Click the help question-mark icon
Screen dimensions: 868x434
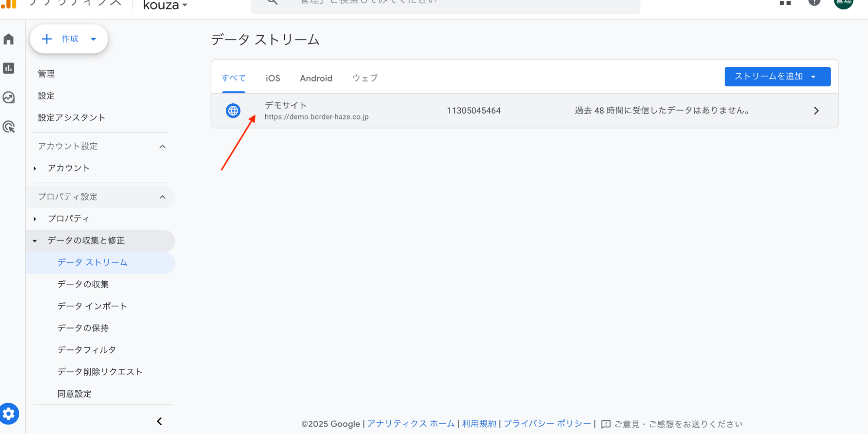point(814,3)
